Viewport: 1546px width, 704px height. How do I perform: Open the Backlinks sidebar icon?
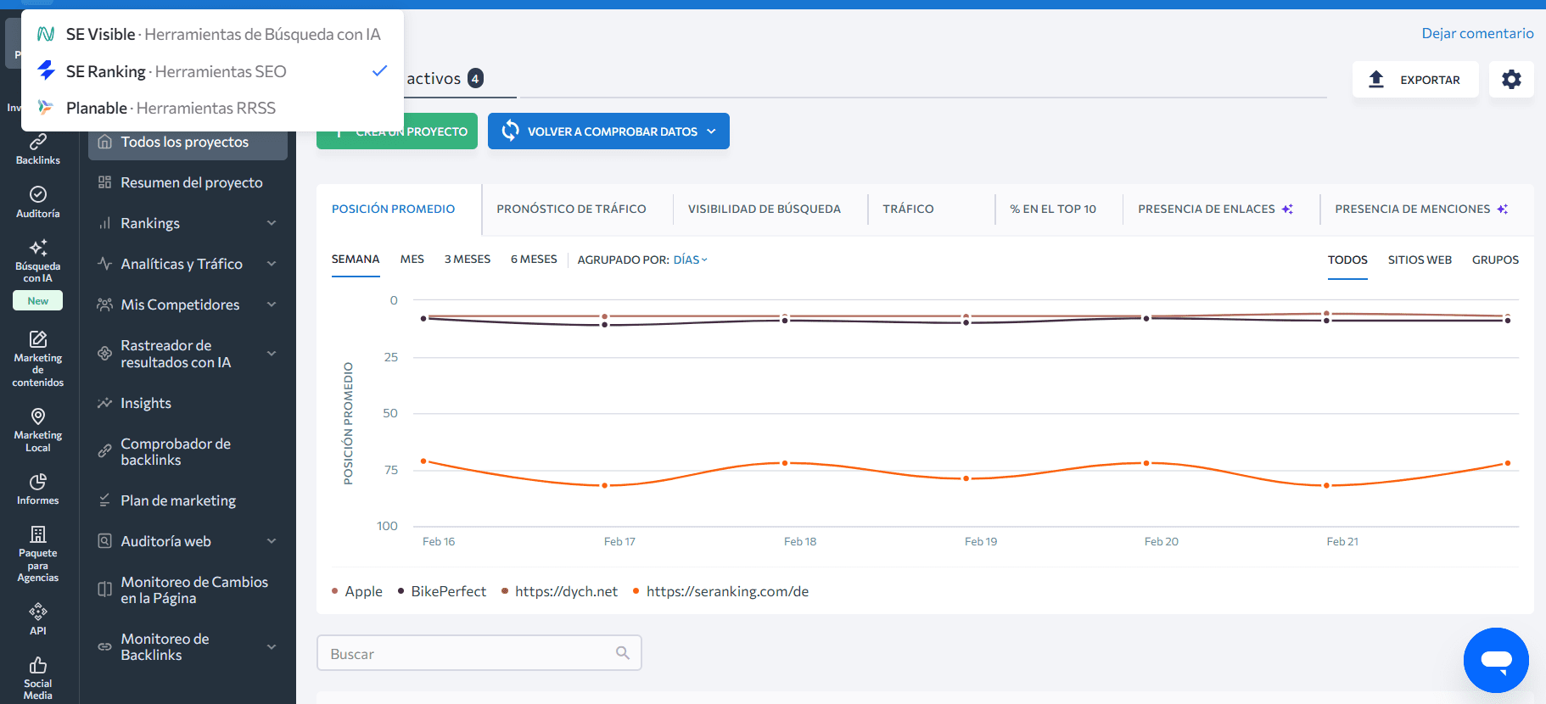pos(38,148)
